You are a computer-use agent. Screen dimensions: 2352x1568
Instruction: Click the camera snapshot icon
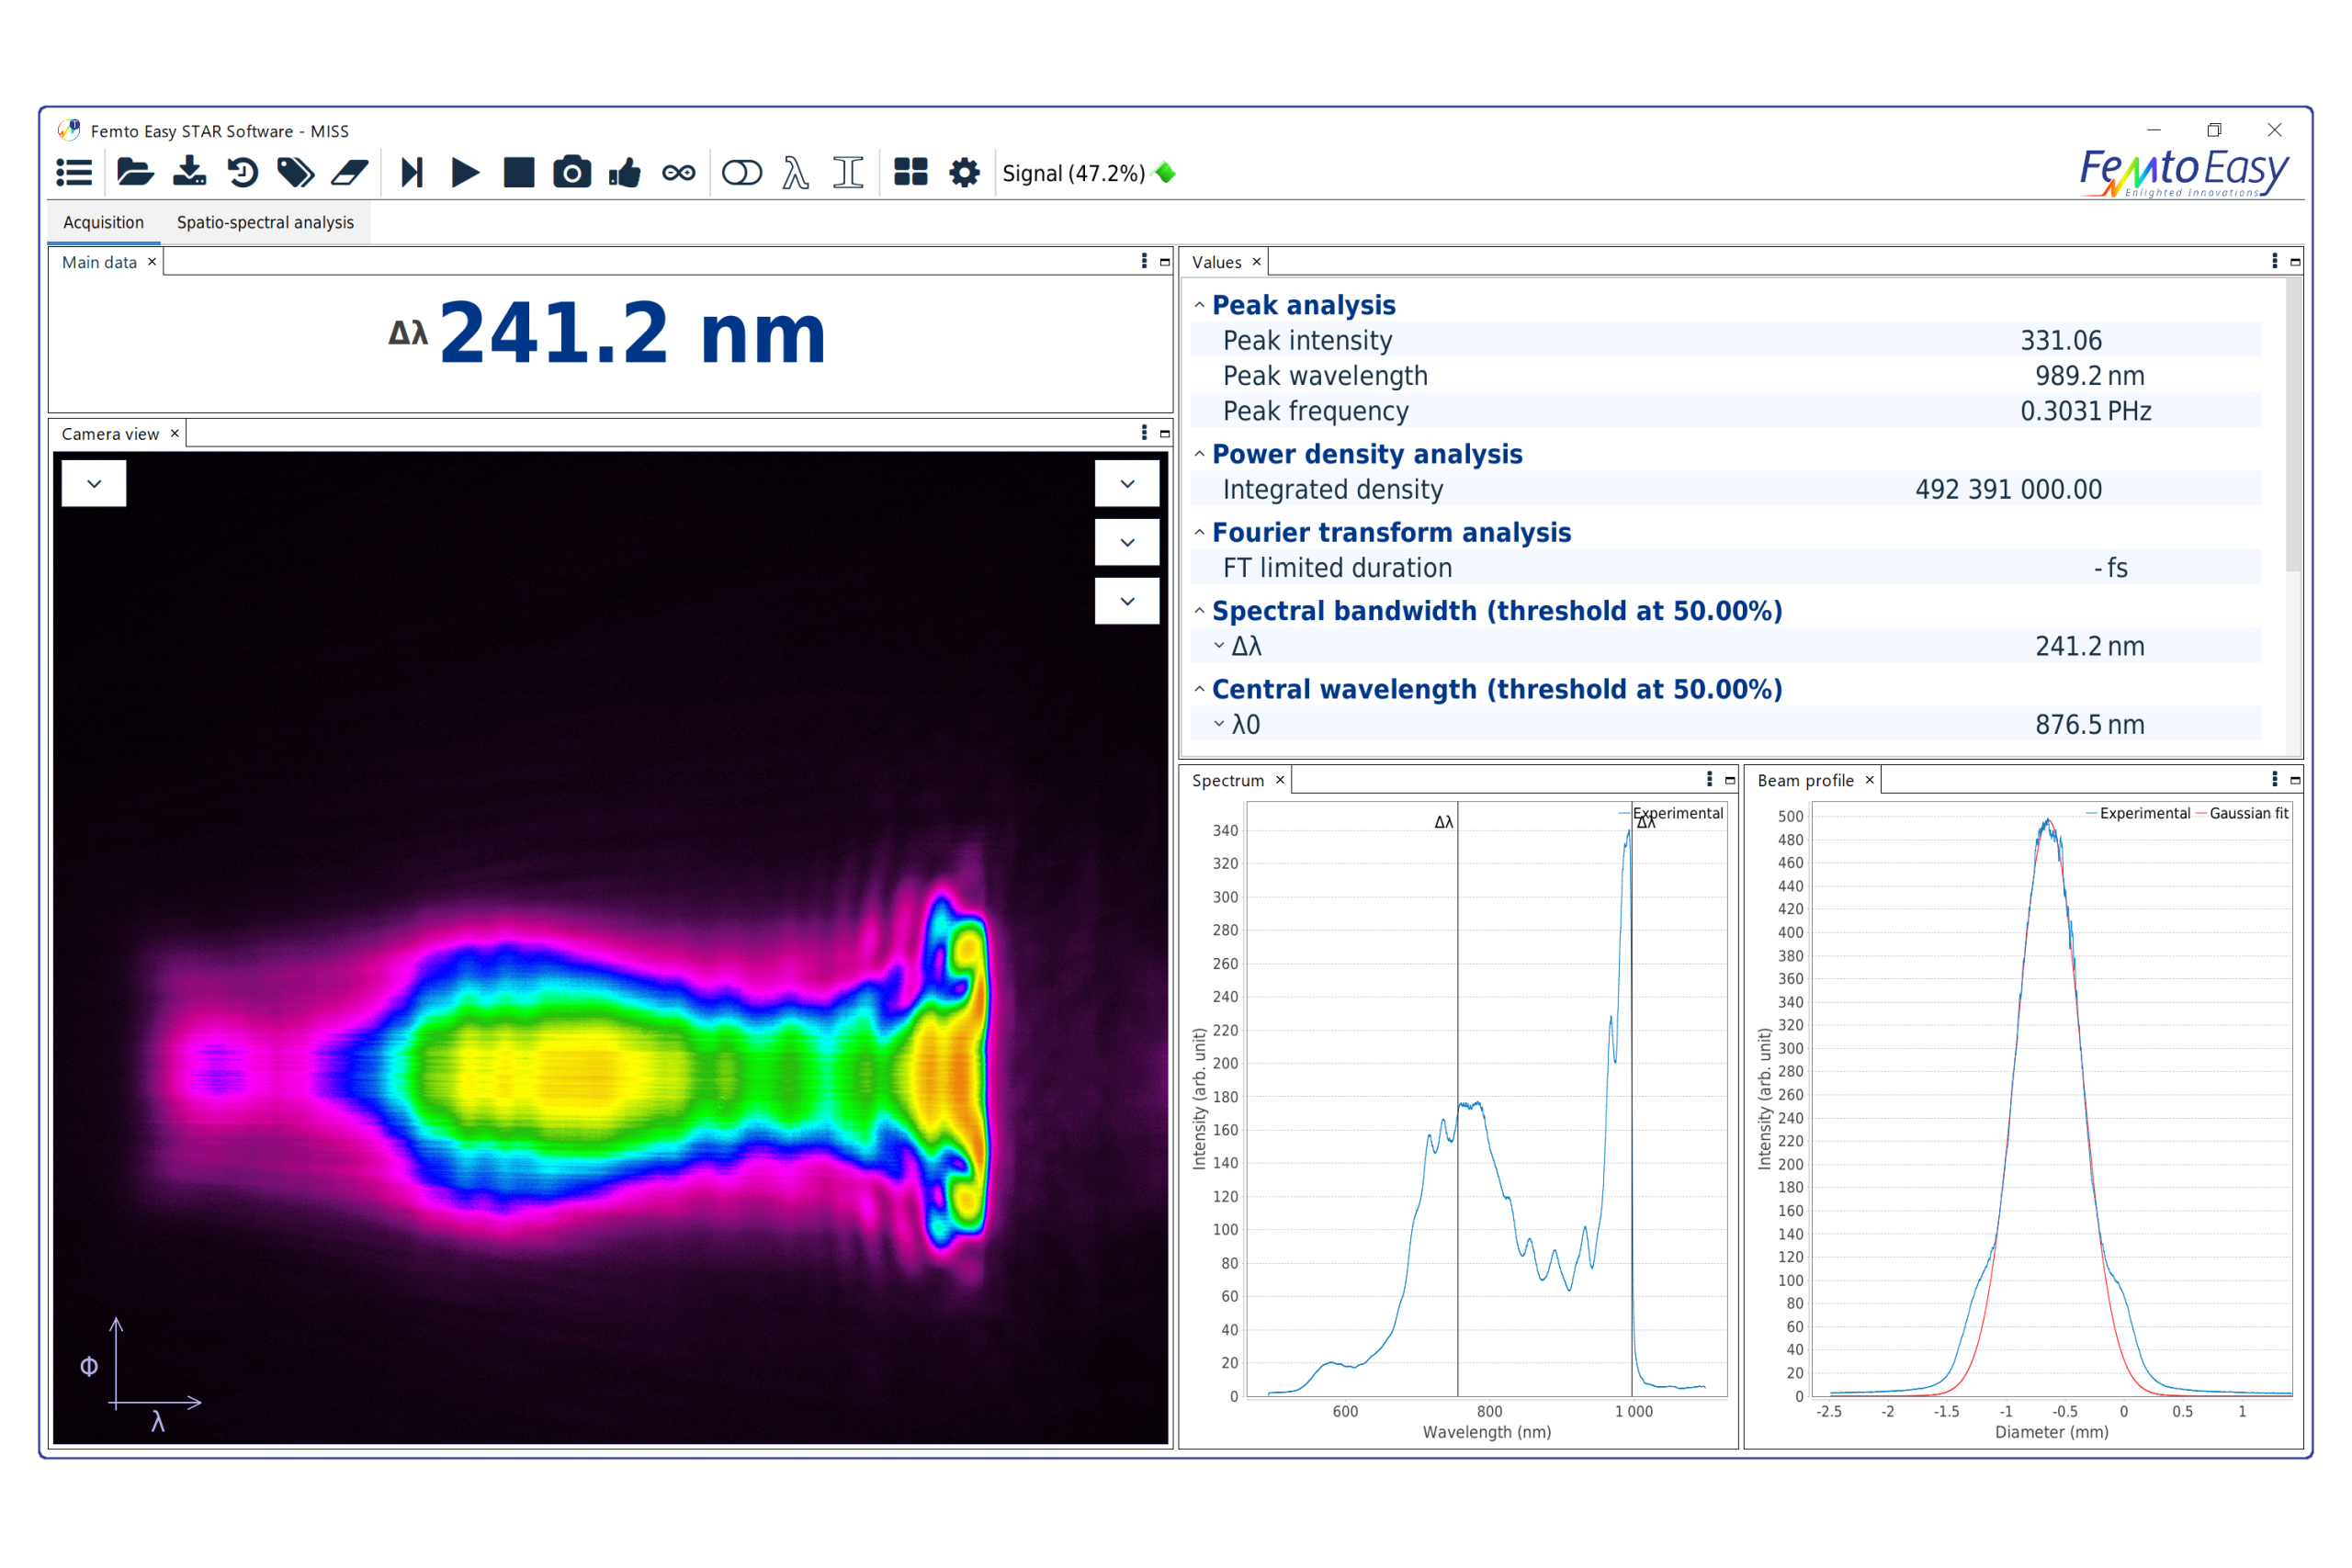pos(572,173)
